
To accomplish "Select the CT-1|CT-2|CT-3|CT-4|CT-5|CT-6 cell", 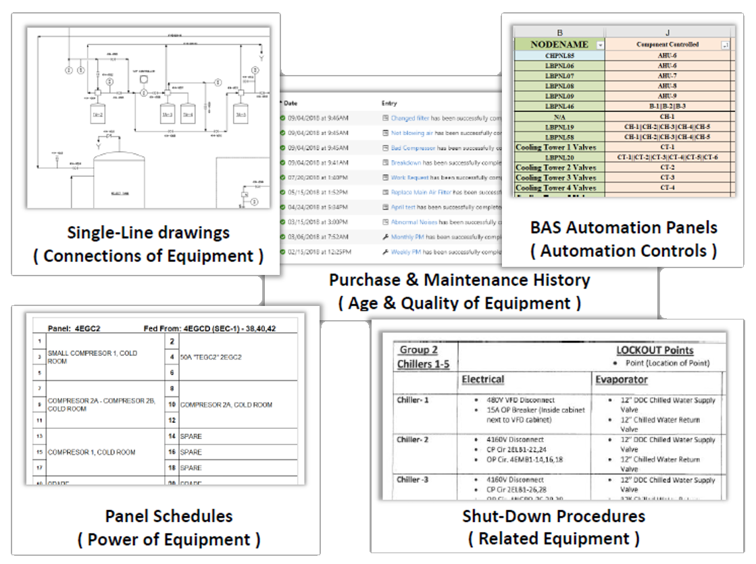I will pyautogui.click(x=667, y=157).
